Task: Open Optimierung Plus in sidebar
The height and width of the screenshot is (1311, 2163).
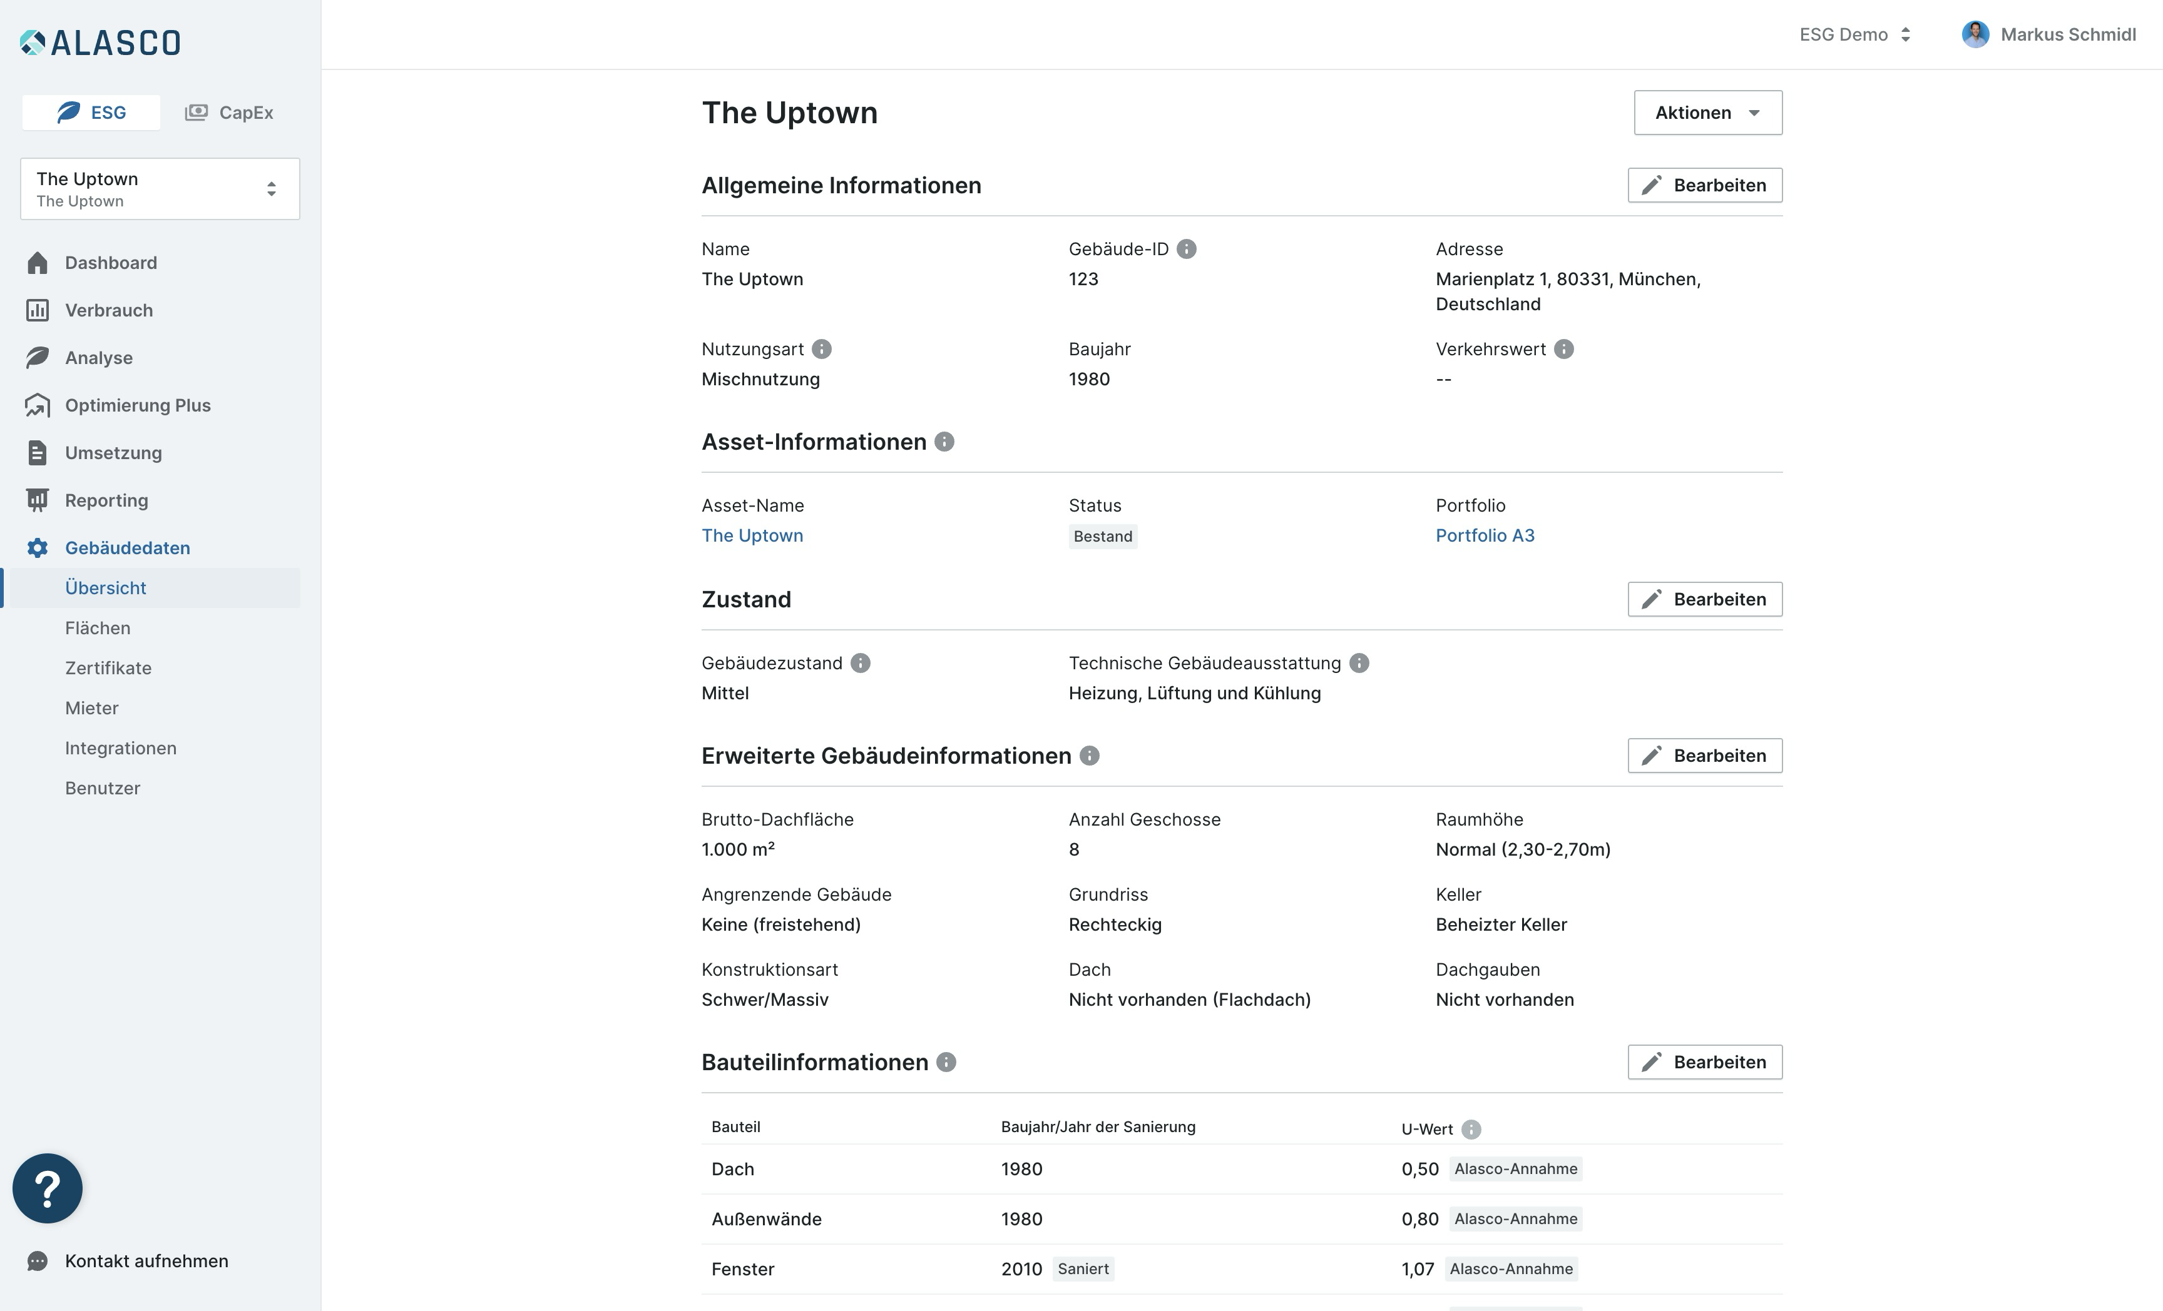Action: (138, 405)
